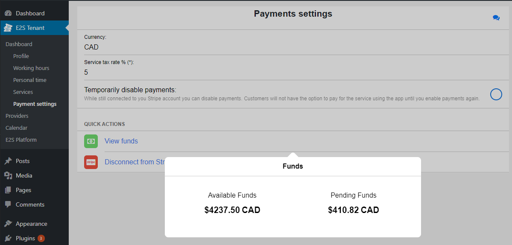Image resolution: width=512 pixels, height=245 pixels.
Task: Click the View funds link
Action: (121, 141)
